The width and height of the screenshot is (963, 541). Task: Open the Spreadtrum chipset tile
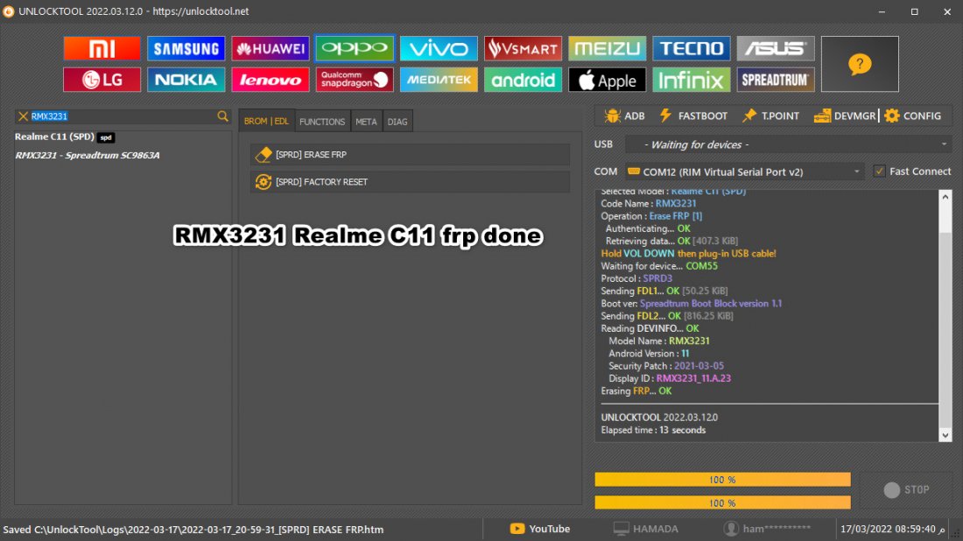point(775,80)
